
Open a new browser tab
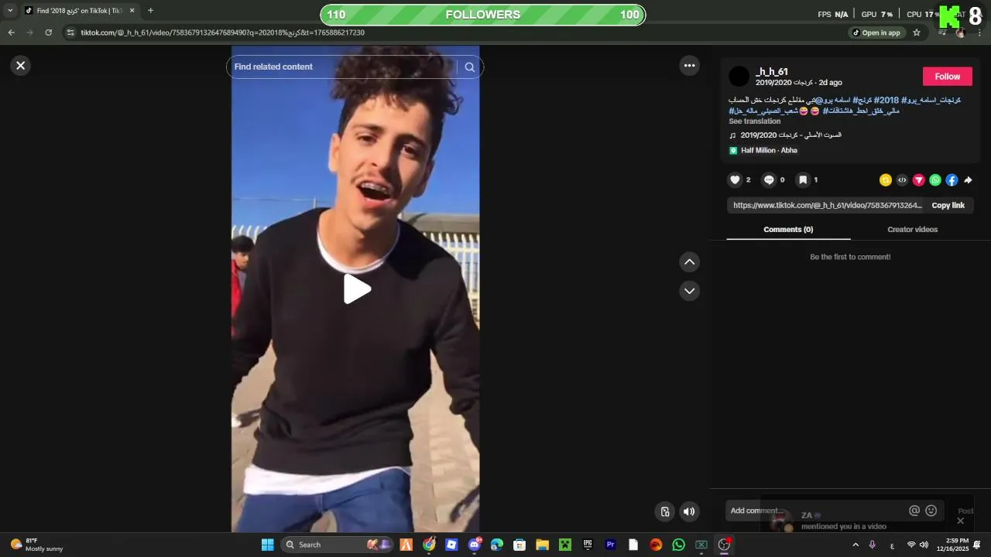click(150, 11)
